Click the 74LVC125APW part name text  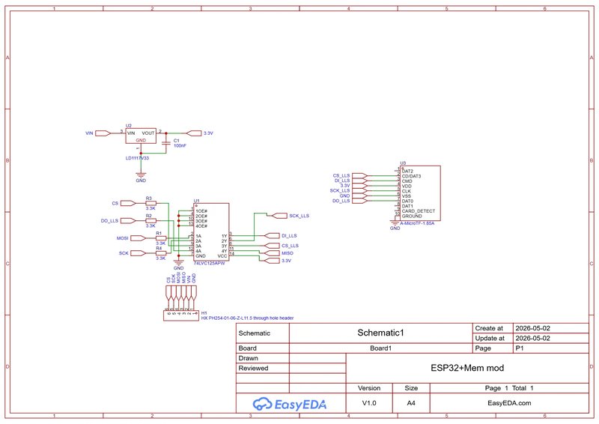click(x=209, y=263)
